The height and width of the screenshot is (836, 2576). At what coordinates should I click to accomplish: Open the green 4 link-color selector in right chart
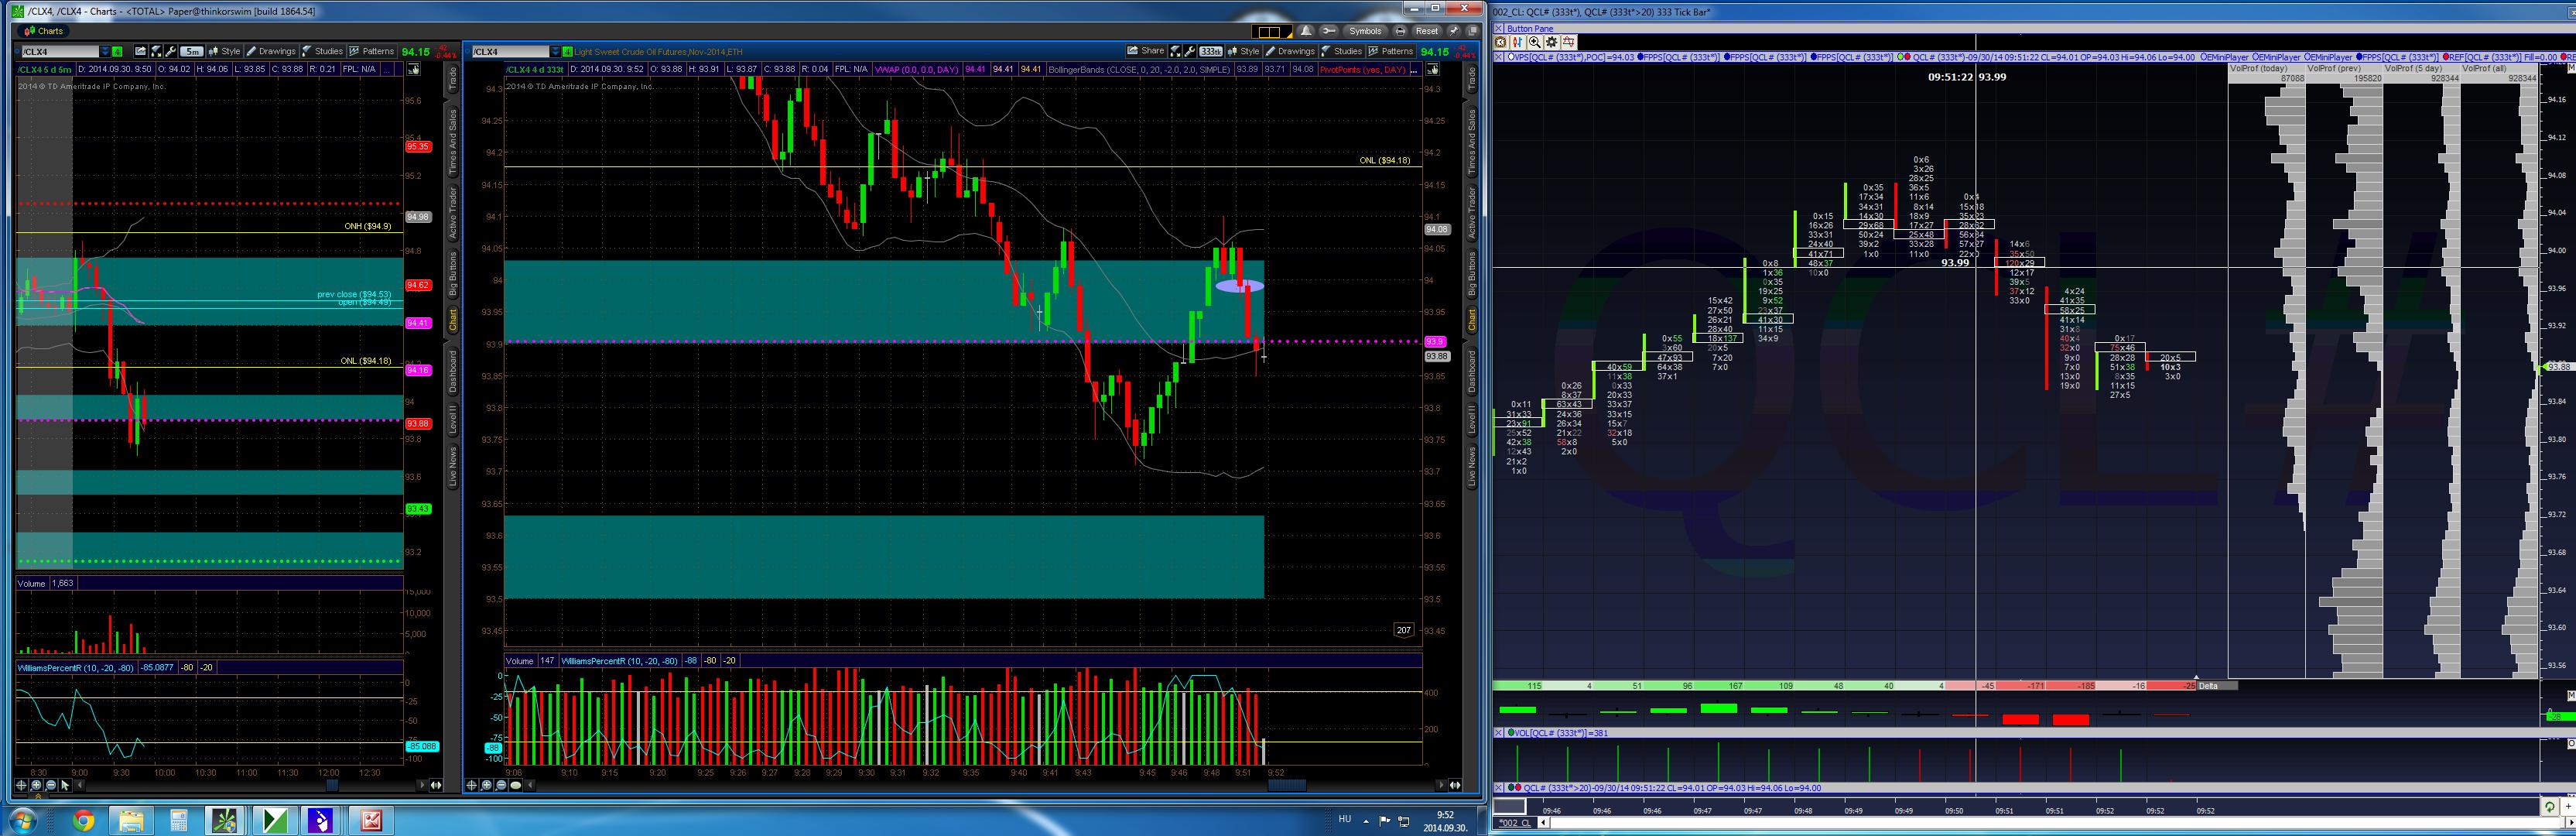click(568, 51)
